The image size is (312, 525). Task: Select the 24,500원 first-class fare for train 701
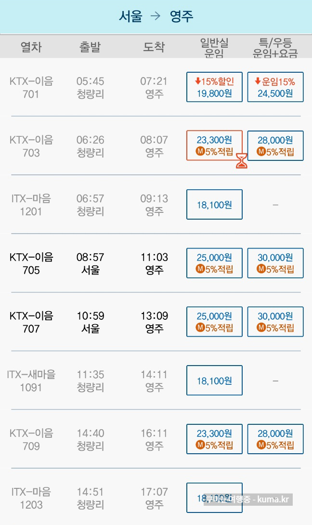pyautogui.click(x=275, y=87)
